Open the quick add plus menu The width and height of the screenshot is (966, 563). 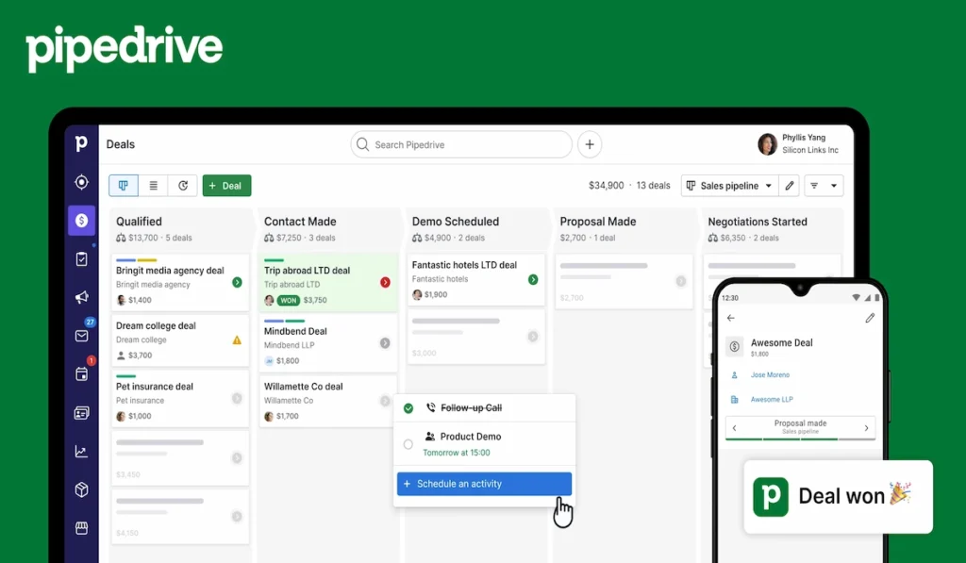[x=589, y=144]
